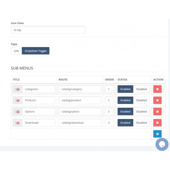Click the language flag beside Downloads
Image resolution: width=170 pixels, height=170 pixels.
coord(17,123)
